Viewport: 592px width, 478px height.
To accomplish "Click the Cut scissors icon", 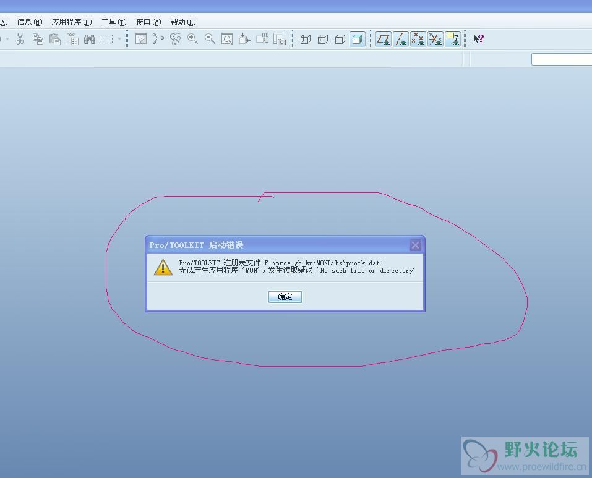I will pyautogui.click(x=20, y=39).
